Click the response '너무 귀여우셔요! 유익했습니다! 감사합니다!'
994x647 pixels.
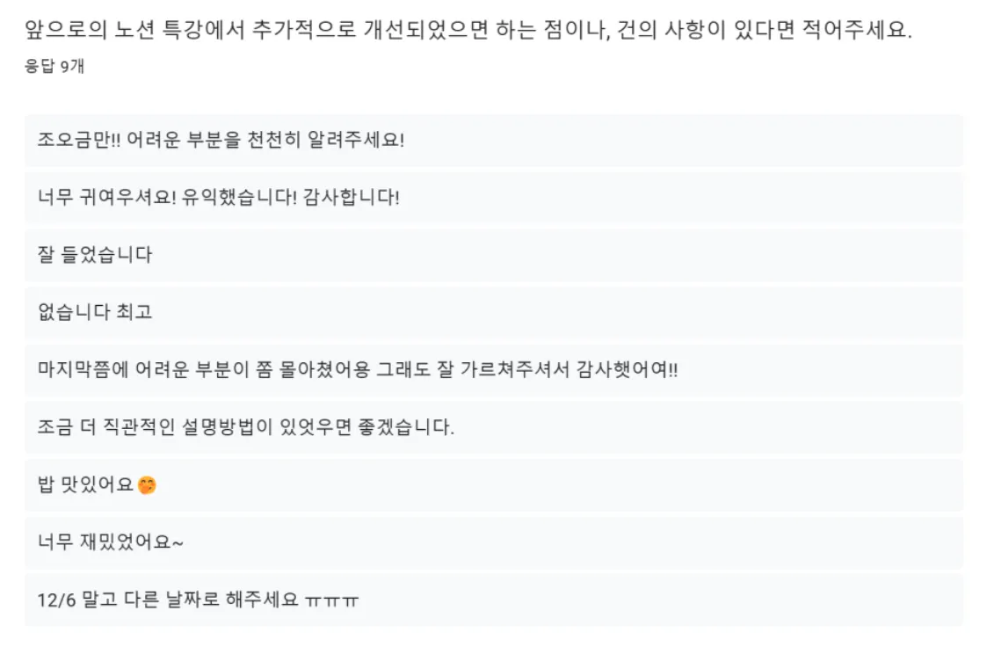click(x=494, y=197)
